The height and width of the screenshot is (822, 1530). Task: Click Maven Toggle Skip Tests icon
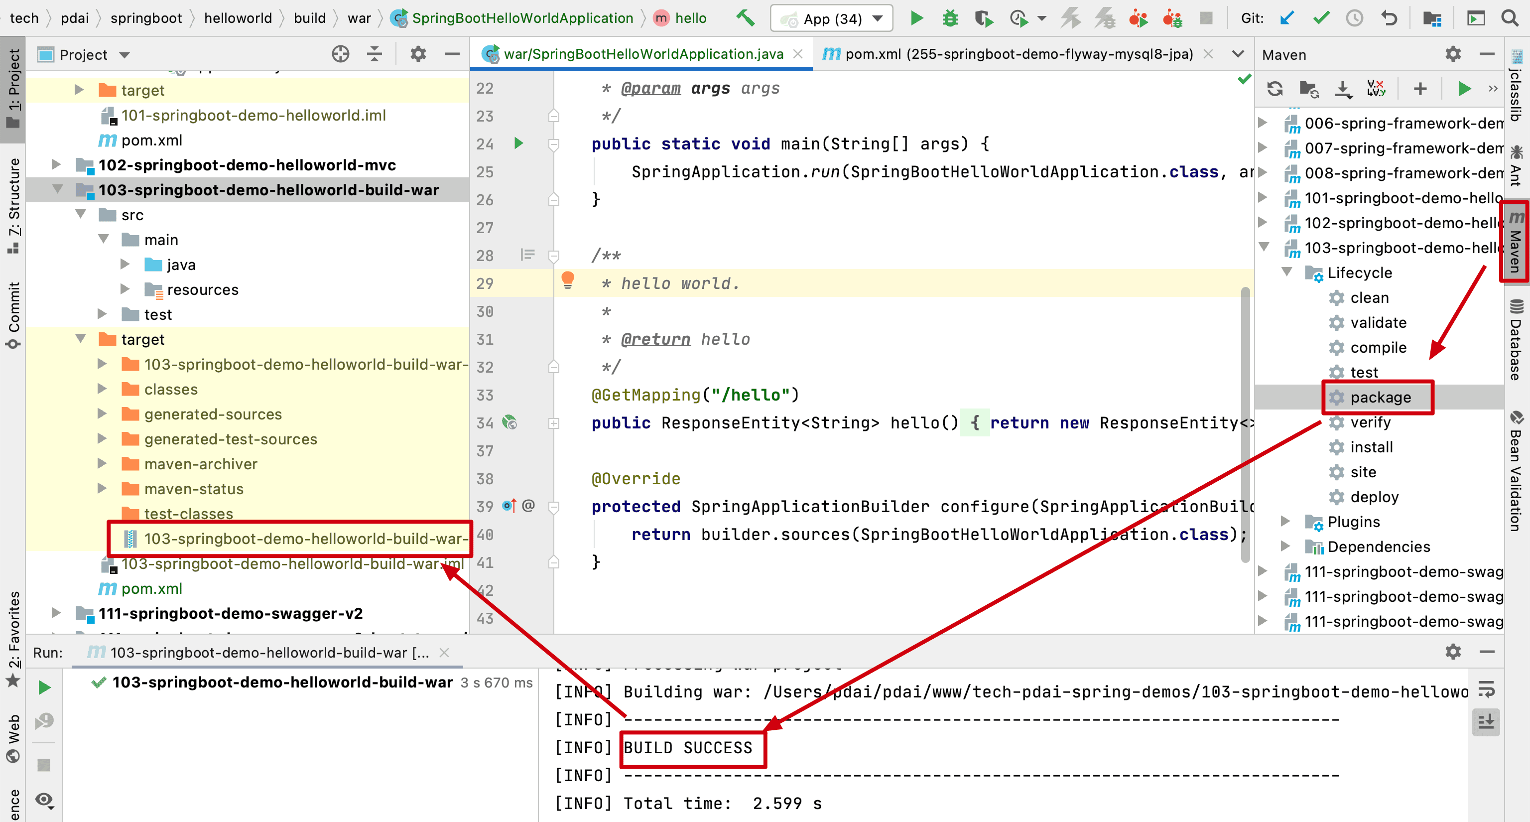(1376, 89)
